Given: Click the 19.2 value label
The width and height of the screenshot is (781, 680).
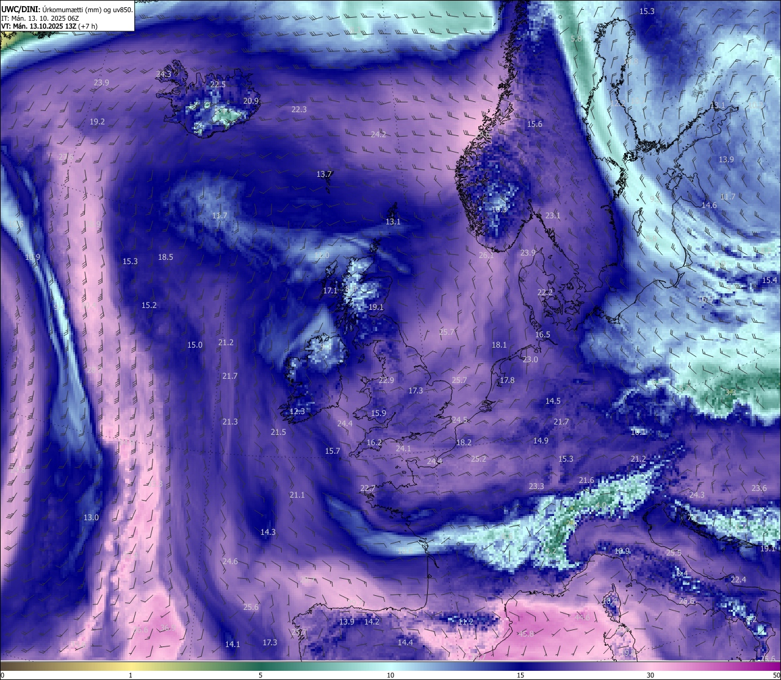Looking at the screenshot, I should click(x=97, y=121).
